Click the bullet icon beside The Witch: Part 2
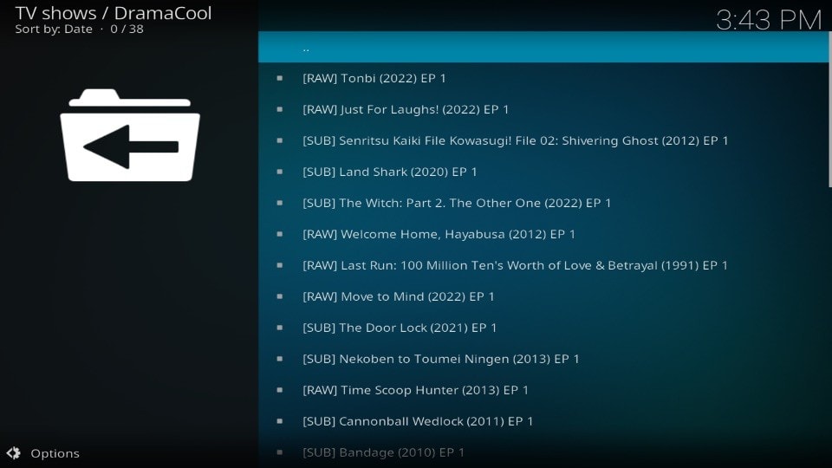 (280, 203)
